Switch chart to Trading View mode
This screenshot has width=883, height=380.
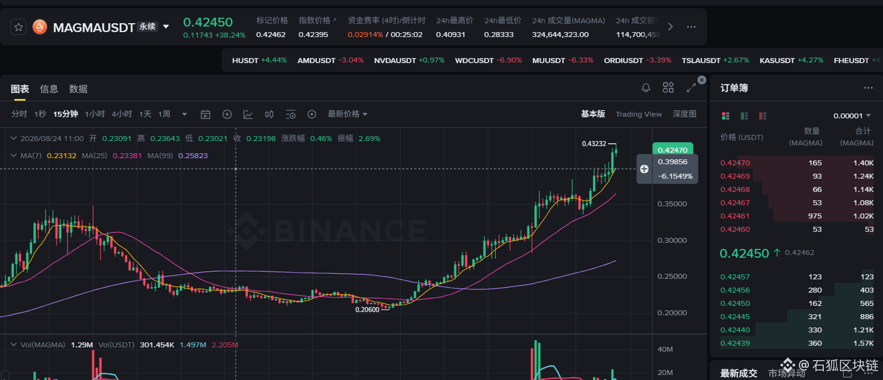(x=638, y=114)
